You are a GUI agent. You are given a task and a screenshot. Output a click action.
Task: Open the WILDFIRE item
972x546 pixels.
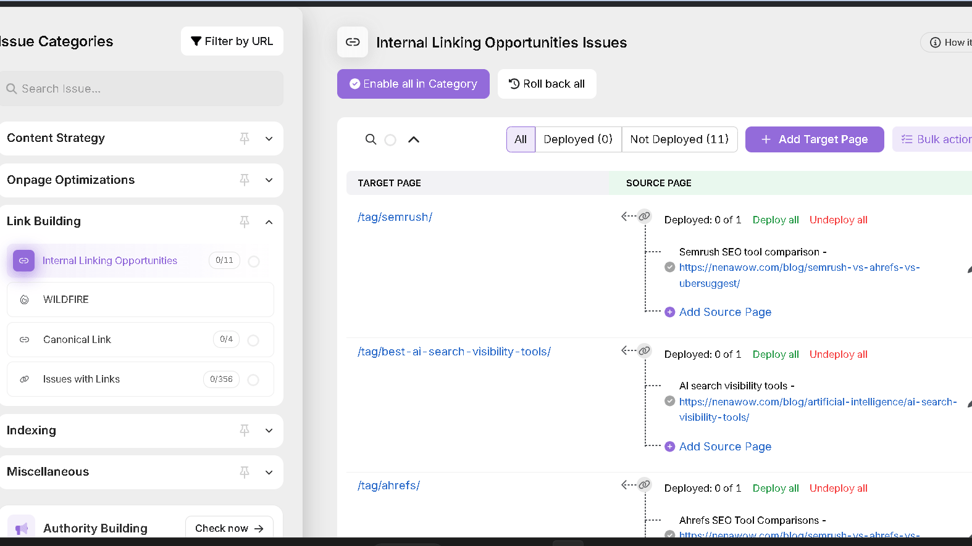140,299
